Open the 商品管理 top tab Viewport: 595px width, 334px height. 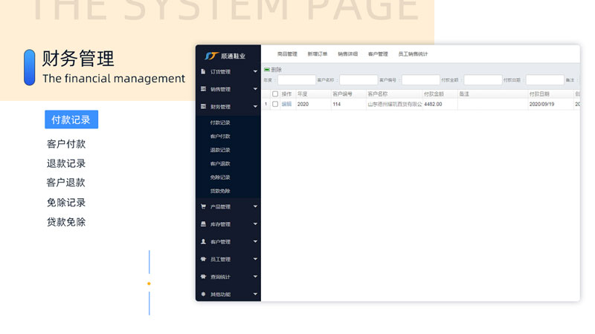point(287,54)
